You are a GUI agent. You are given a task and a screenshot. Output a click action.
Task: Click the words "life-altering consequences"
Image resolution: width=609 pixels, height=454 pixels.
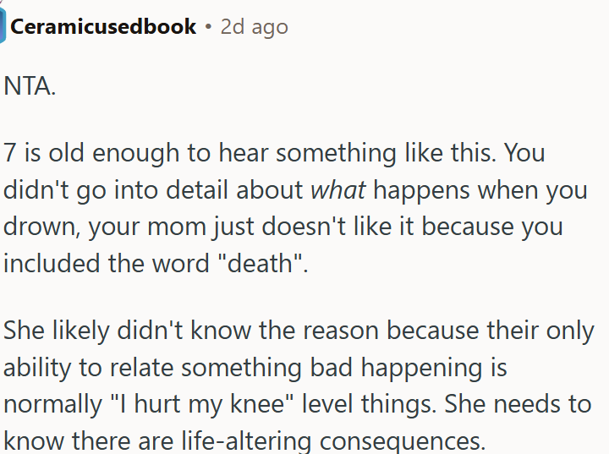333,441
